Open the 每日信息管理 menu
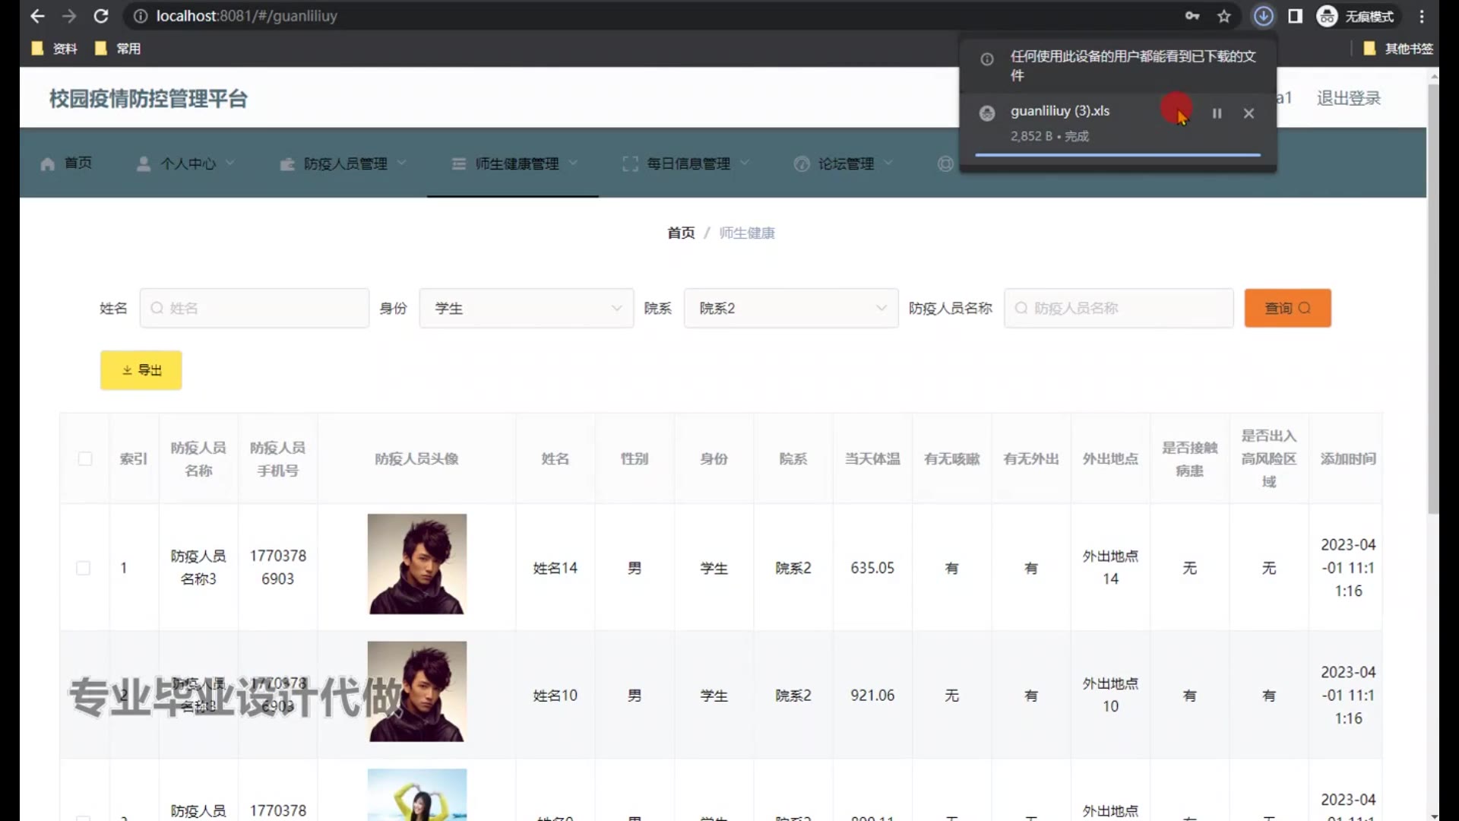 (x=687, y=163)
